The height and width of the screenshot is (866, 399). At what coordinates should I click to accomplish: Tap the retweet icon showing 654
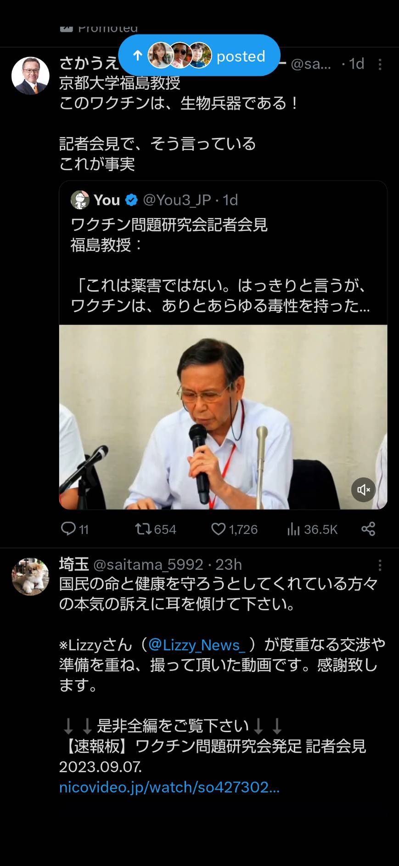click(x=143, y=529)
